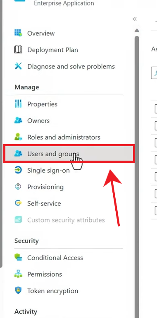Select the Diagnose and solve problems wrench icon
The image size is (157, 318).
pyautogui.click(x=18, y=66)
